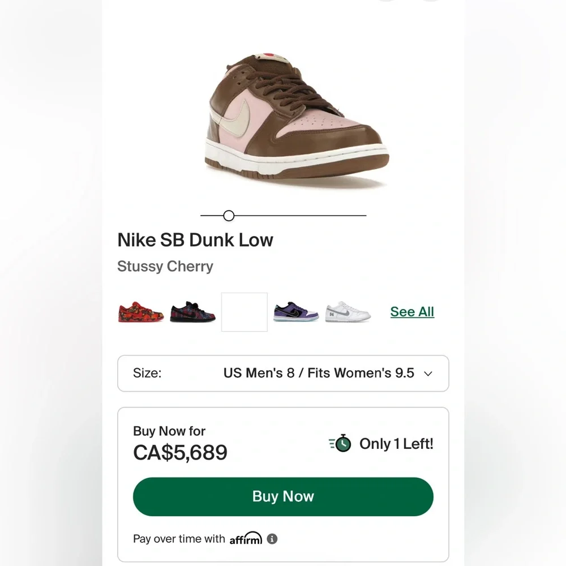This screenshot has height=566, width=566.
Task: Click the Affirm logo
Action: [x=246, y=539]
